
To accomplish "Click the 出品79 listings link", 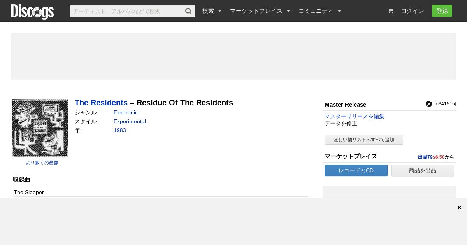I will [425, 157].
